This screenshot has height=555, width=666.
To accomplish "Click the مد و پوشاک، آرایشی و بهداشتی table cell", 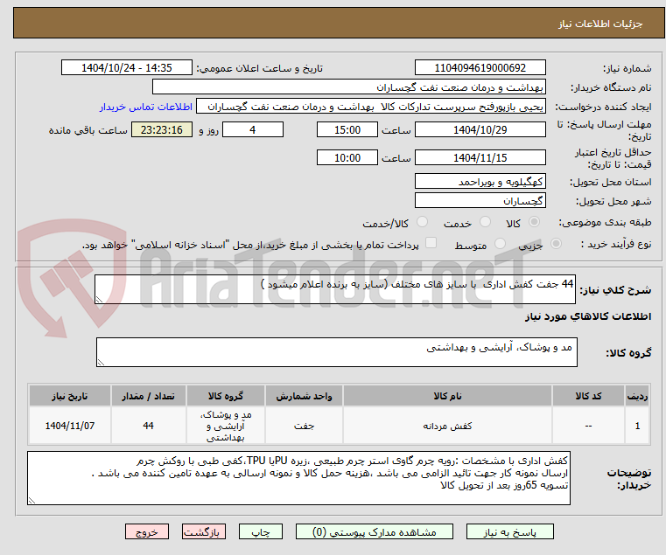I will tap(226, 426).
